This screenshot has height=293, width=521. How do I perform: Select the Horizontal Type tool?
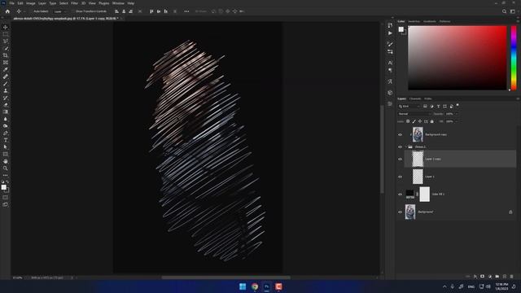tap(6, 140)
